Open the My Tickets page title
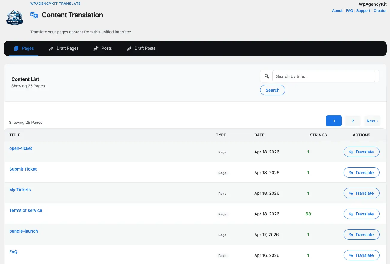390x264 pixels. 20,190
